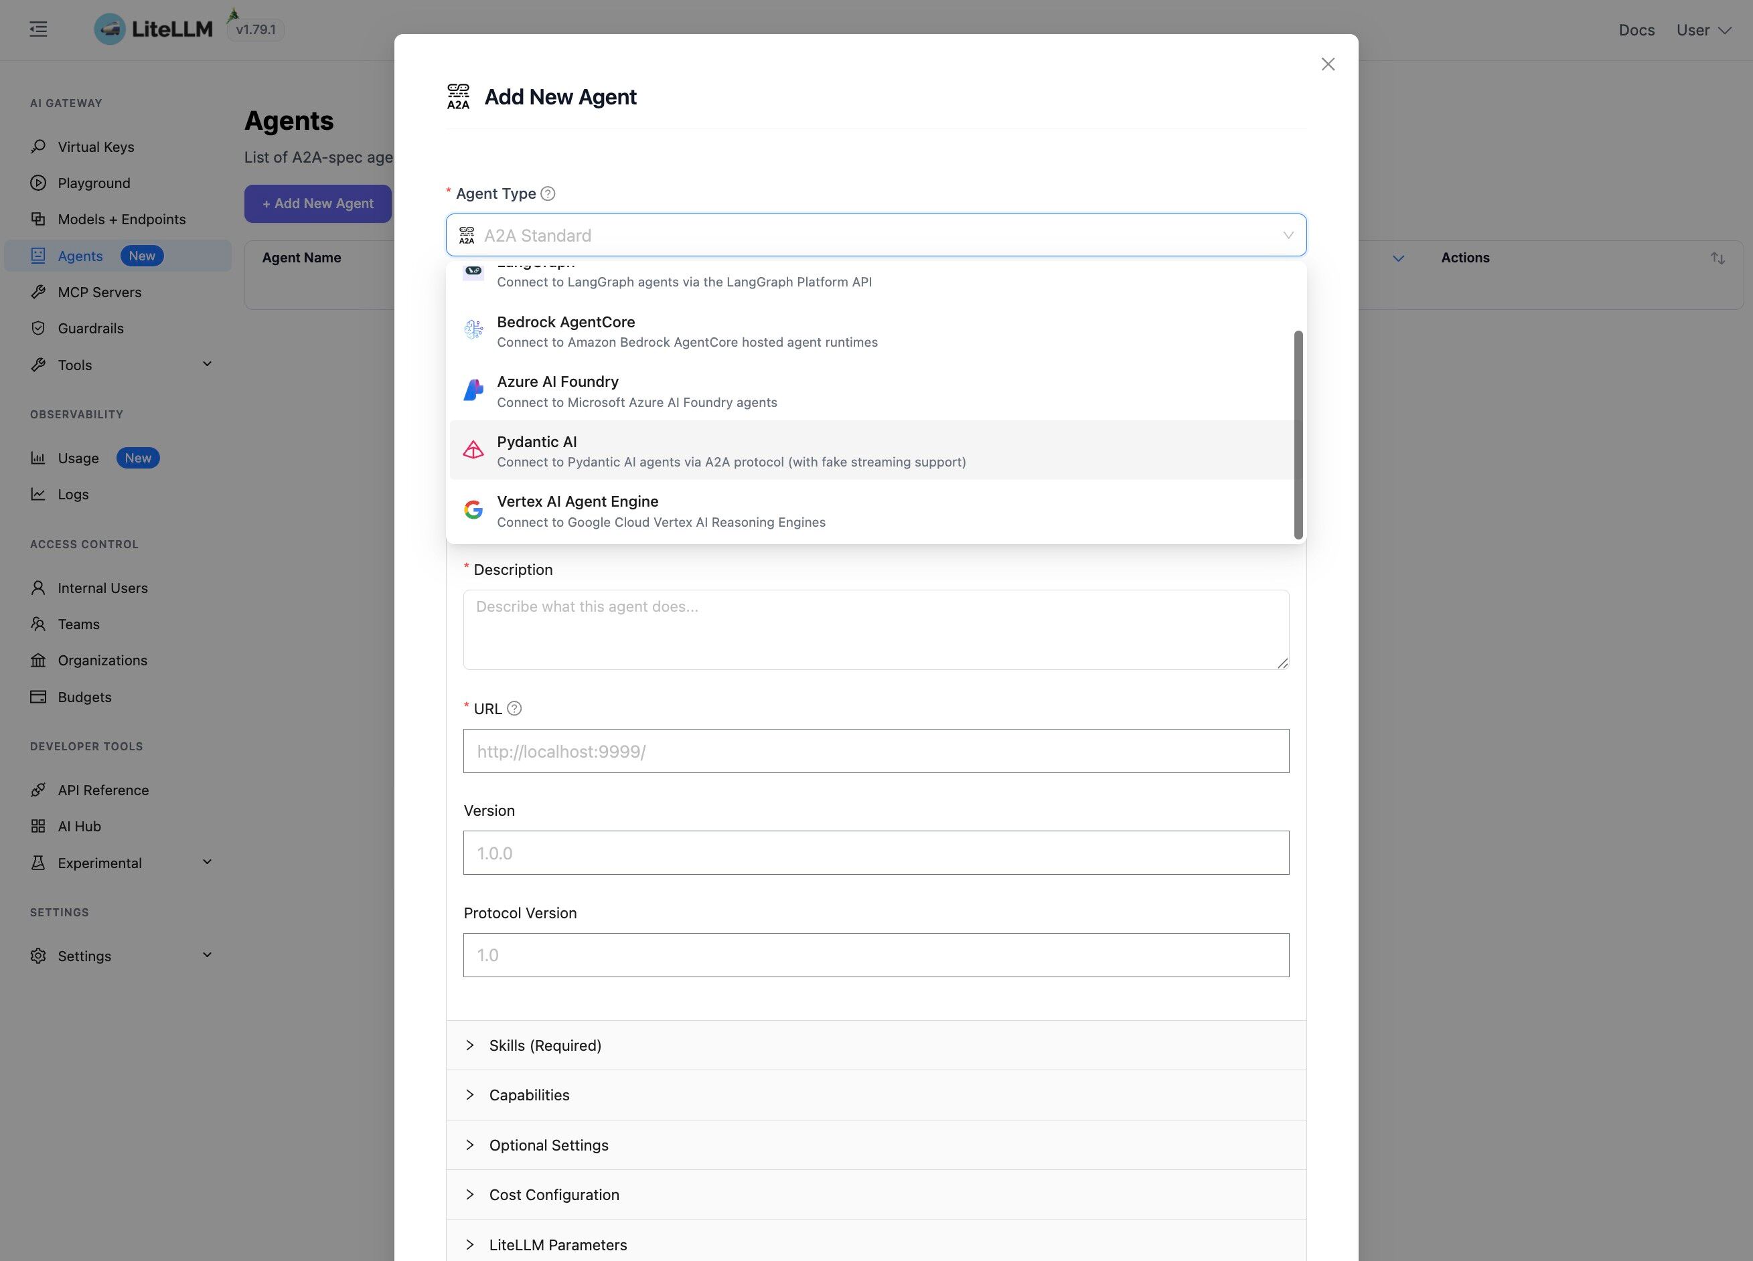Expand the Experimental submenu chevron
The image size is (1753, 1261).
(207, 862)
